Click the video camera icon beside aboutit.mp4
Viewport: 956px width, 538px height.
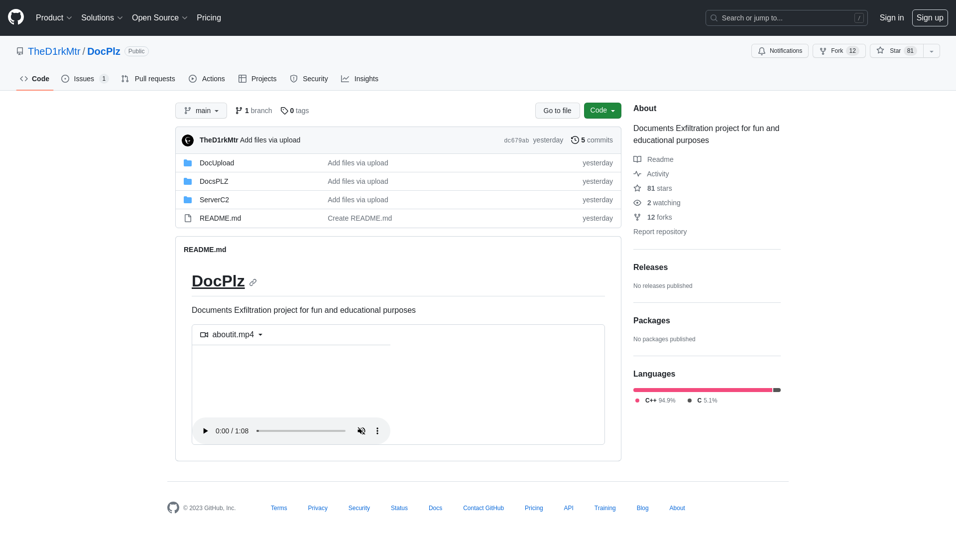pyautogui.click(x=204, y=335)
